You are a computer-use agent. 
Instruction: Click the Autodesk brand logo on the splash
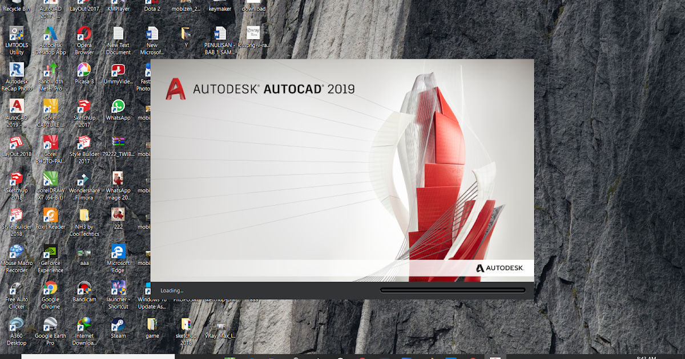point(499,268)
